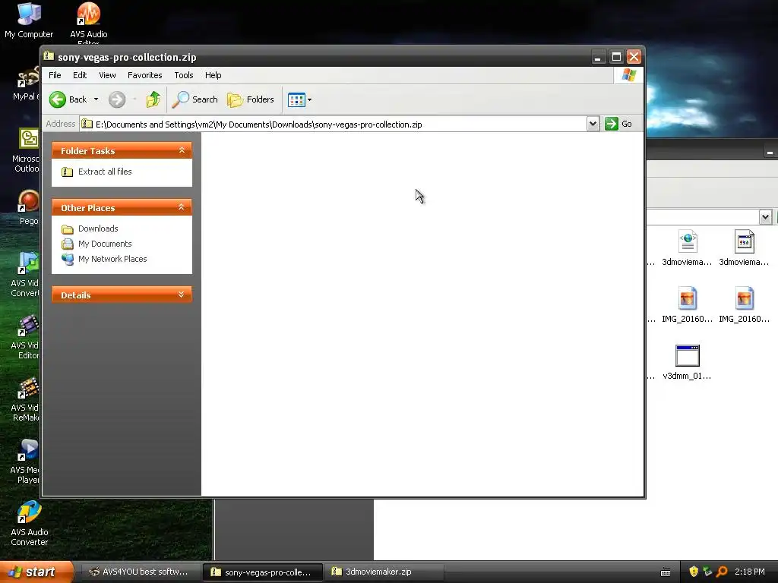
Task: Click the security shield tray icon
Action: pos(694,572)
